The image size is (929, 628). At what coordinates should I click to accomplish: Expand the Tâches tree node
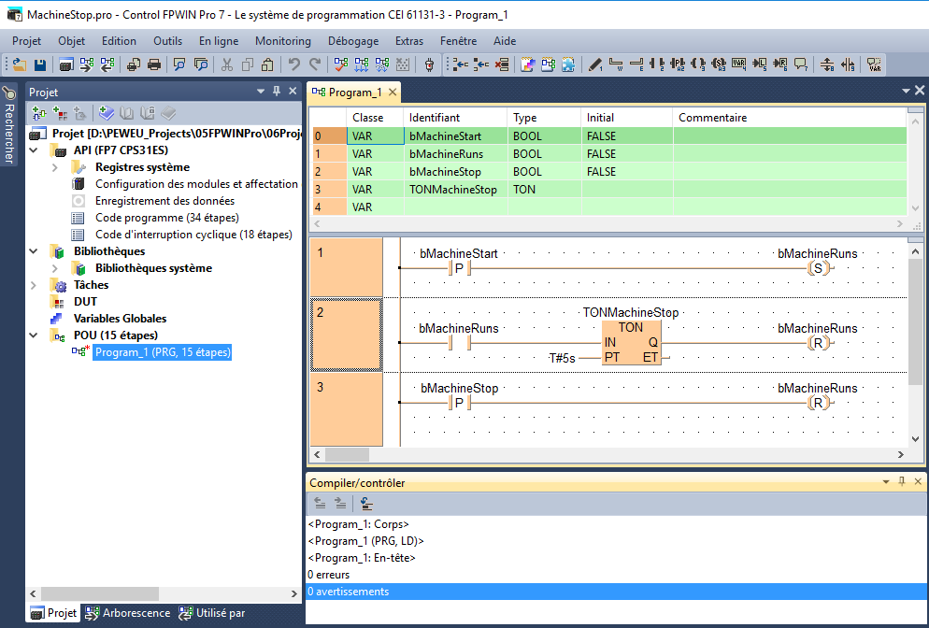[x=35, y=285]
